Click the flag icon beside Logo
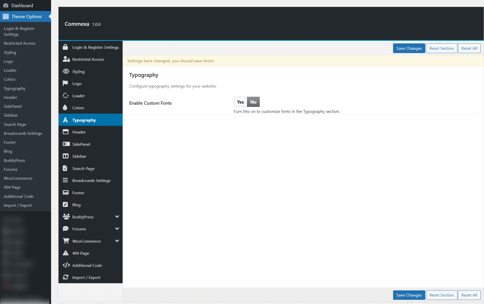 click(x=65, y=83)
